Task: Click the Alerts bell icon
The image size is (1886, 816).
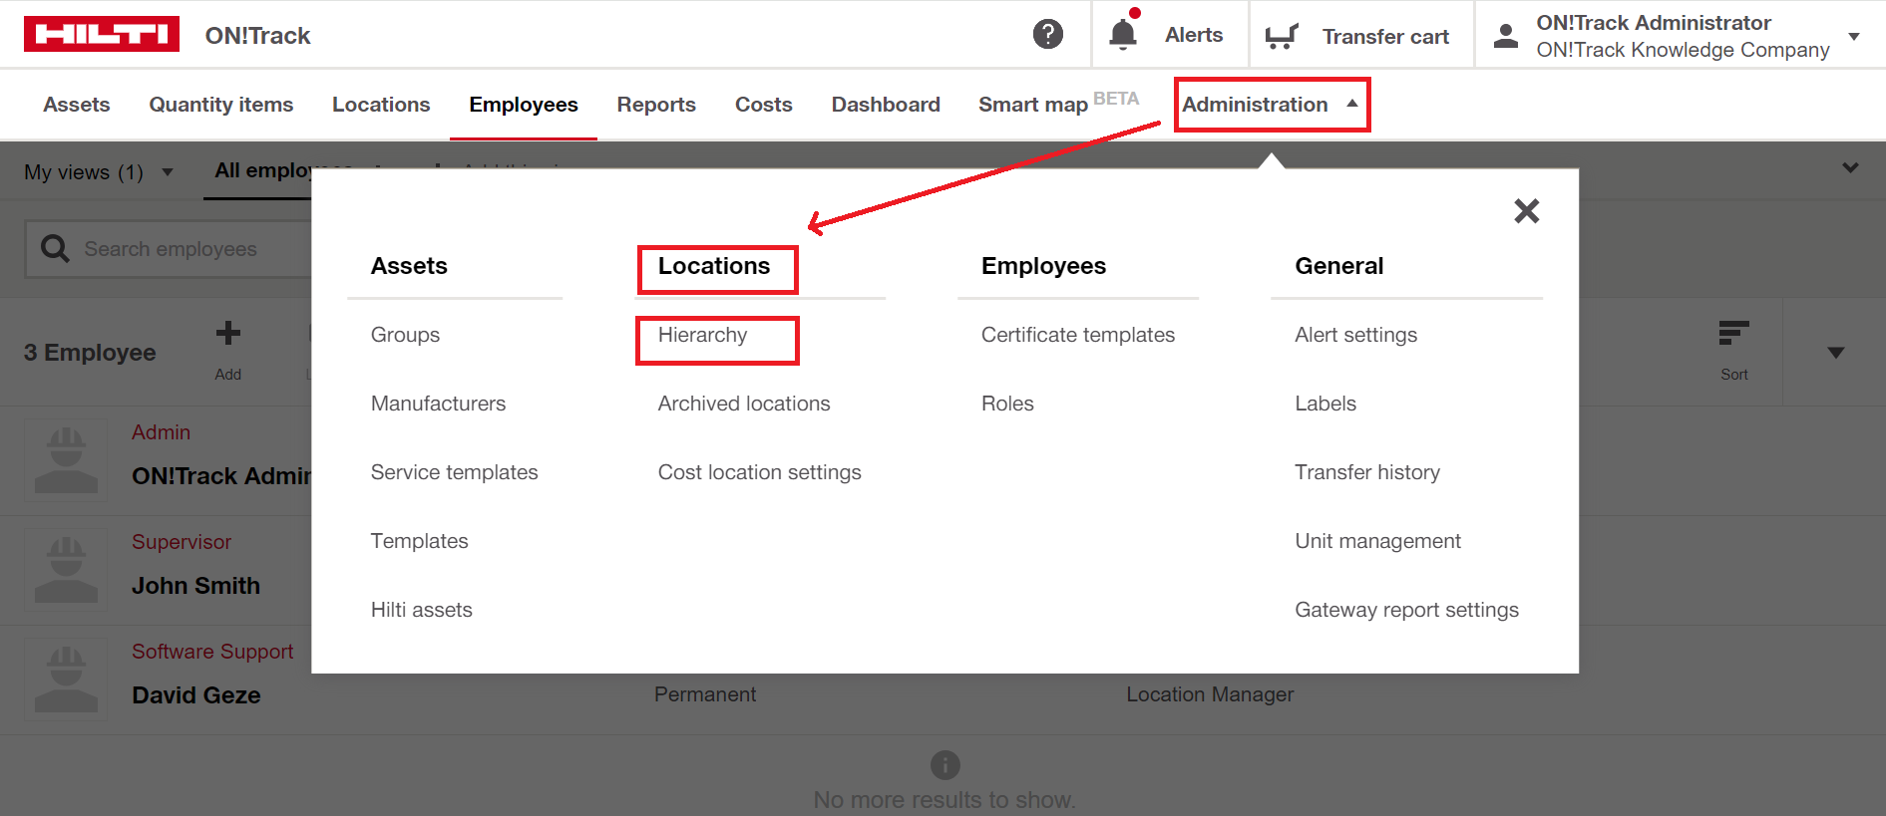Action: tap(1123, 34)
